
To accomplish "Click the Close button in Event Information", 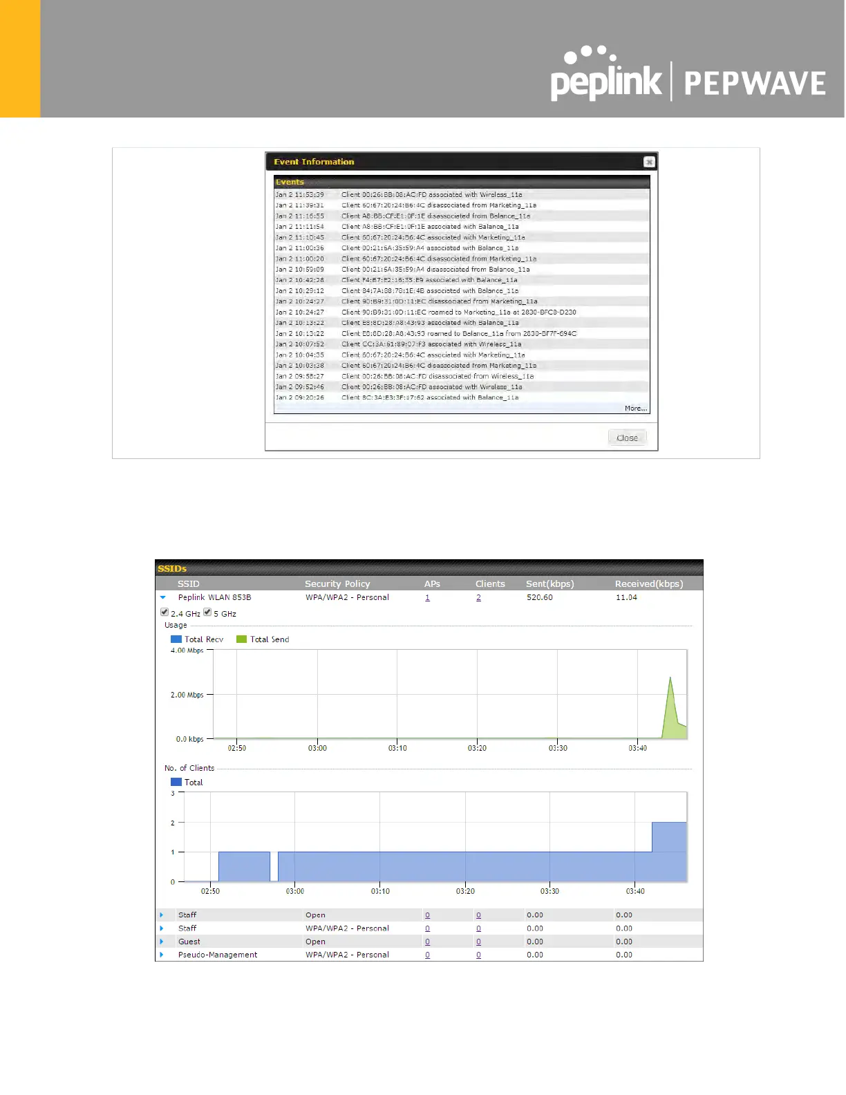I will [x=627, y=438].
